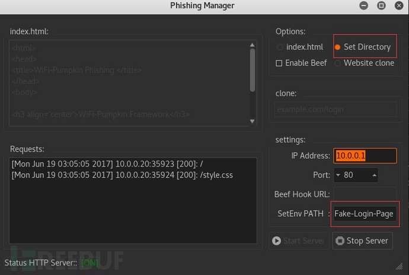Select the /style.css request log entry
409x275 pixels.
coord(122,175)
